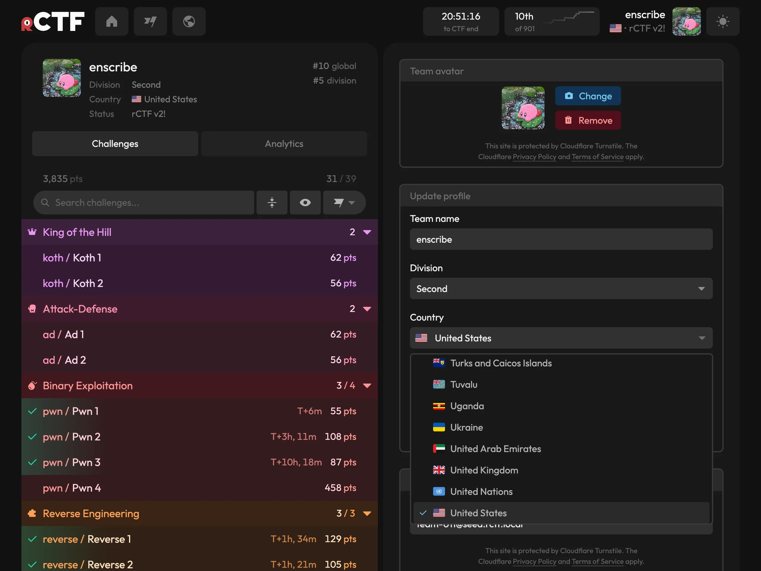The width and height of the screenshot is (761, 571).
Task: Select United States in country list
Action: (x=561, y=513)
